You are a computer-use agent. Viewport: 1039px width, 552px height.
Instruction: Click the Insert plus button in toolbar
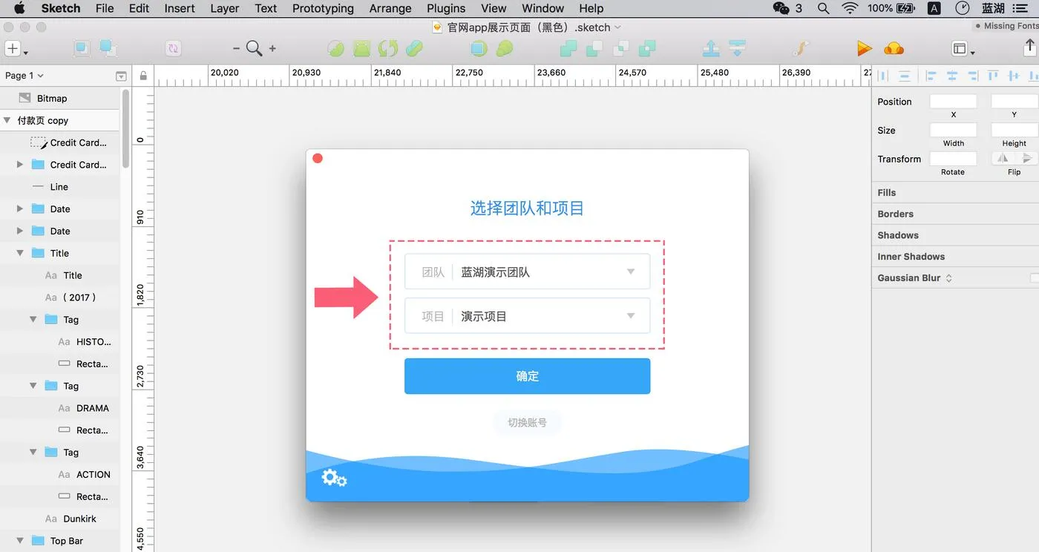(x=13, y=49)
